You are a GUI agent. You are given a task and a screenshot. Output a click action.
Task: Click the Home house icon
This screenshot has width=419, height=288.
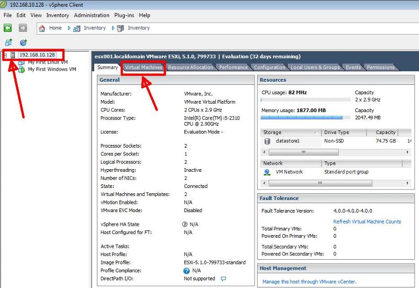[42, 28]
